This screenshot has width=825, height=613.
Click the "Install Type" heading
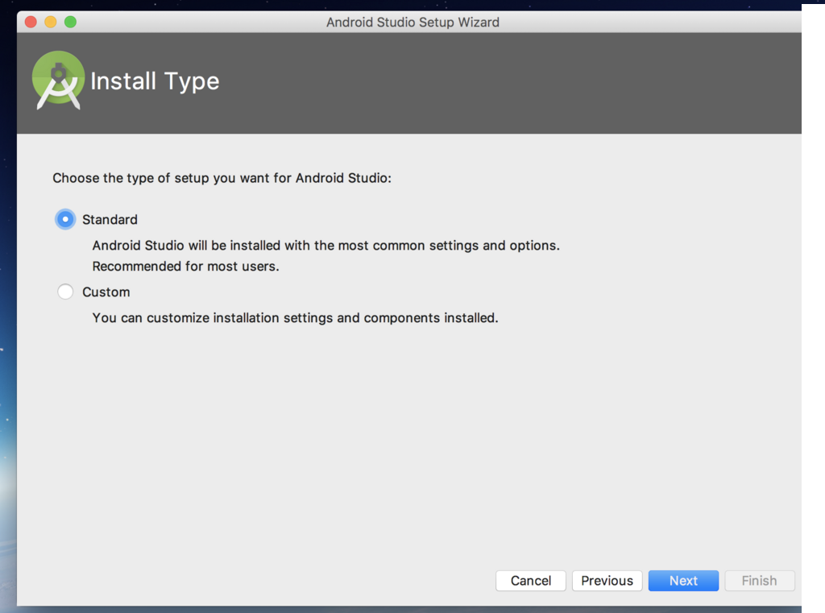pyautogui.click(x=155, y=81)
